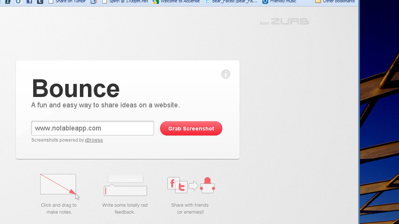Expand the Other bookmarks folder
Image resolution: width=399 pixels, height=224 pixels.
click(335, 2)
